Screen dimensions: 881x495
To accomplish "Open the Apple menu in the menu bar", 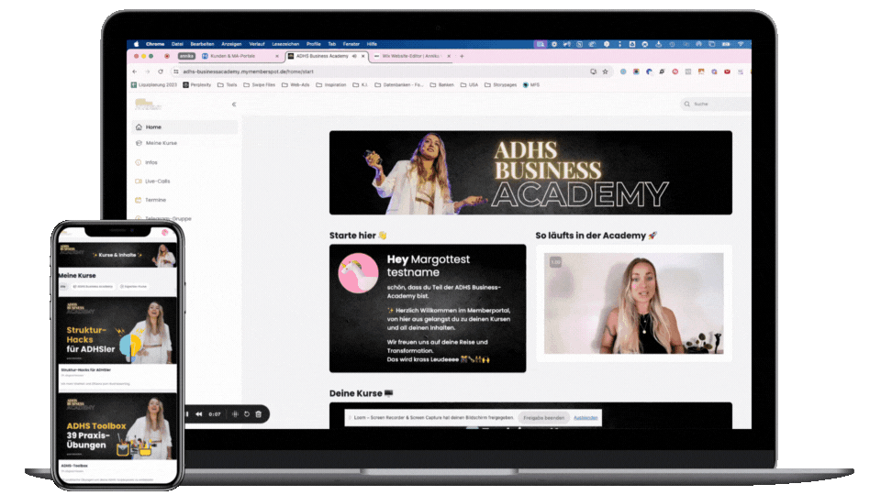I will coord(136,44).
